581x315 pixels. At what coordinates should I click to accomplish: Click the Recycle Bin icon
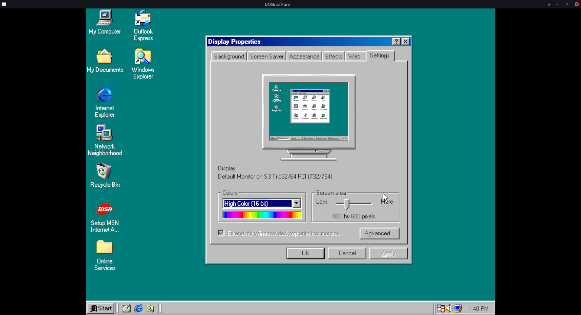pyautogui.click(x=104, y=171)
